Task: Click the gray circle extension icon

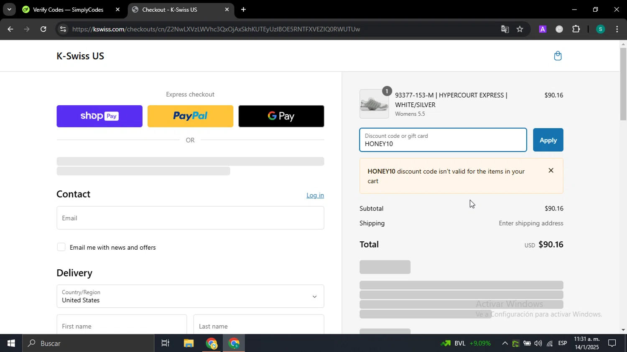Action: [x=559, y=29]
